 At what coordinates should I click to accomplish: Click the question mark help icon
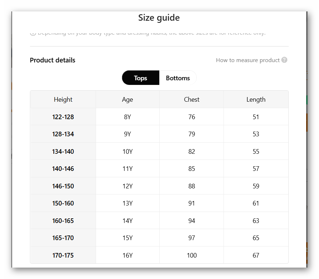click(x=284, y=60)
